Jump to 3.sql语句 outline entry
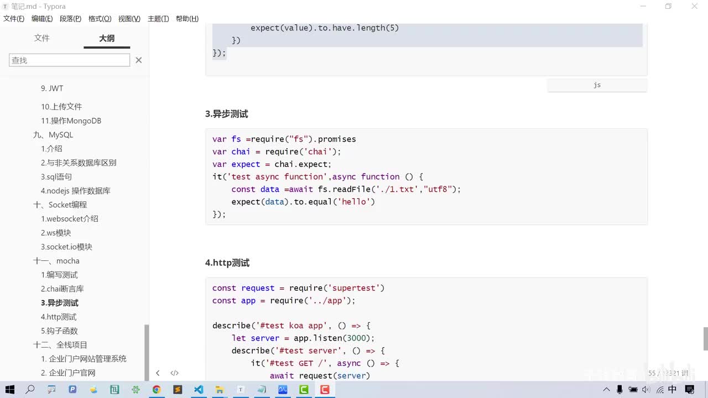The height and width of the screenshot is (398, 708). click(56, 177)
